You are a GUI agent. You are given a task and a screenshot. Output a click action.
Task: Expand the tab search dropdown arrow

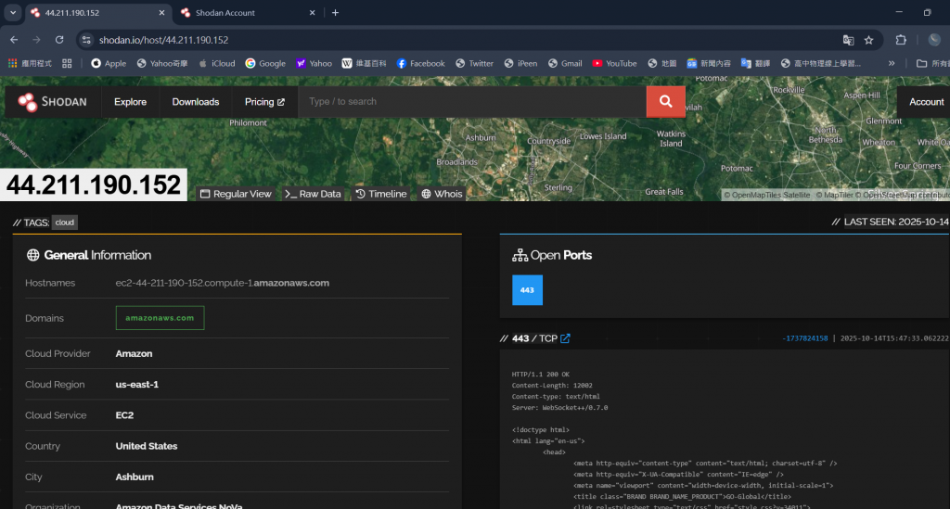coord(13,13)
